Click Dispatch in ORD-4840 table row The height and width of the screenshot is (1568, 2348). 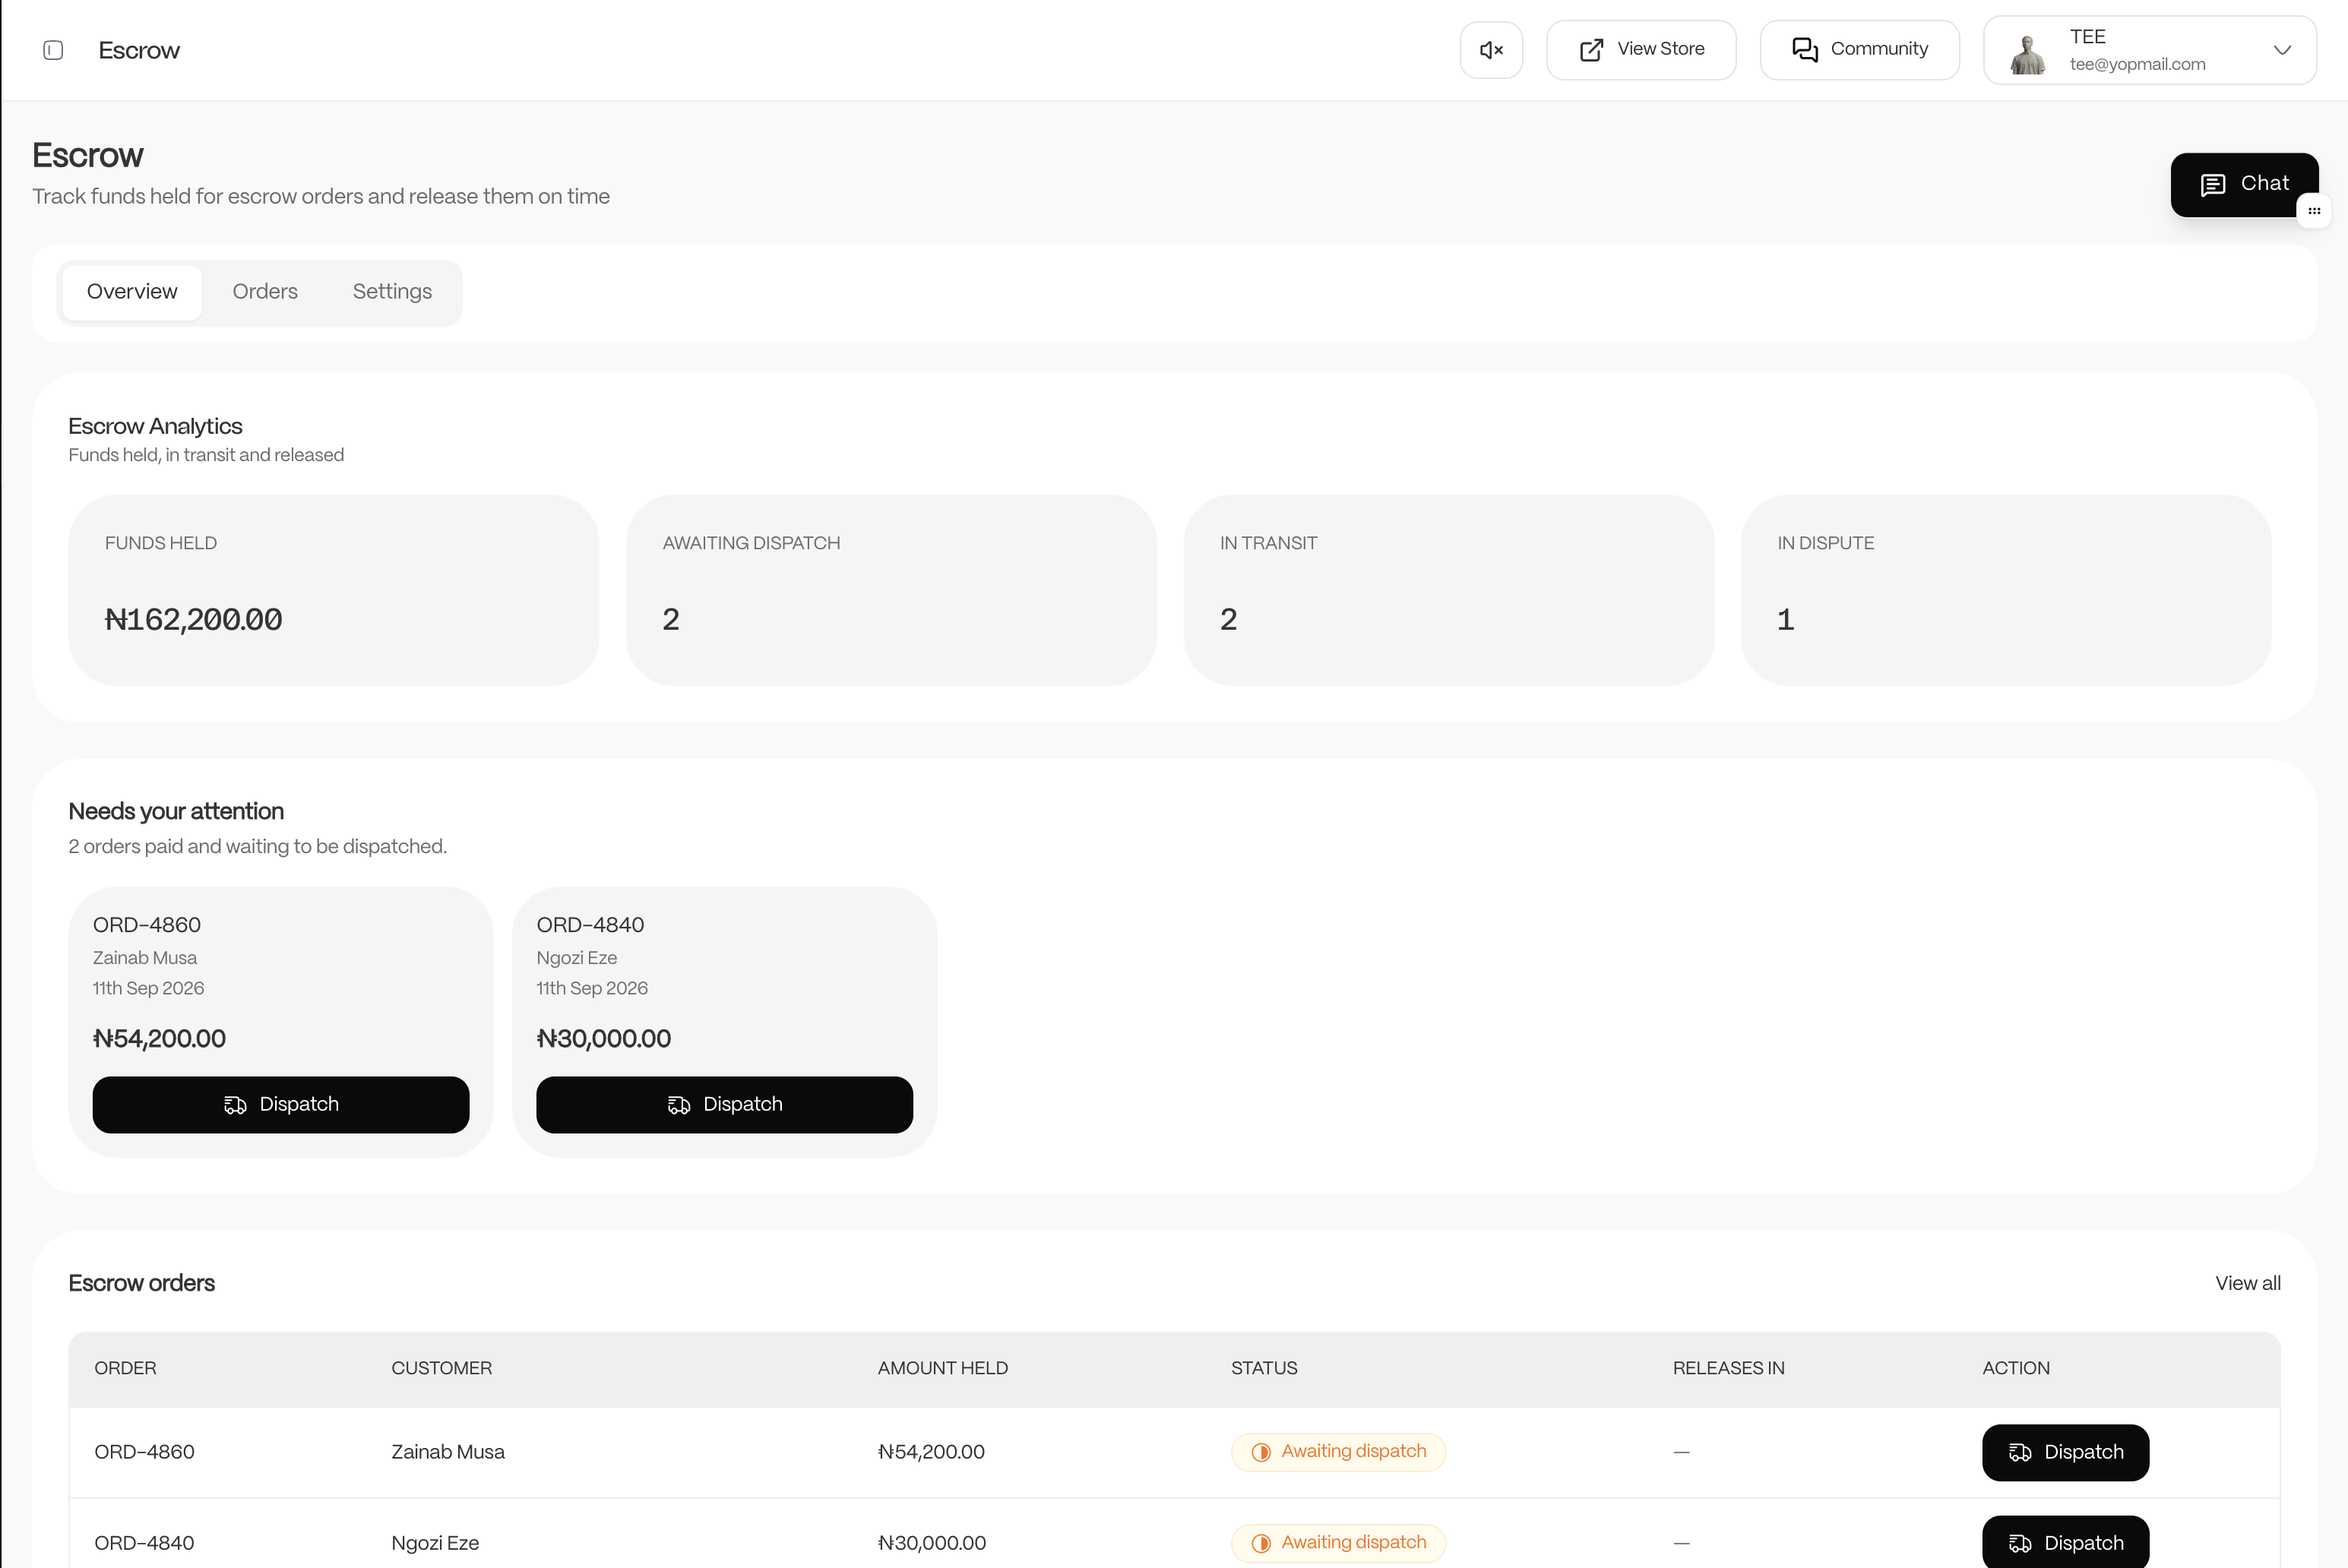pyautogui.click(x=2065, y=1541)
